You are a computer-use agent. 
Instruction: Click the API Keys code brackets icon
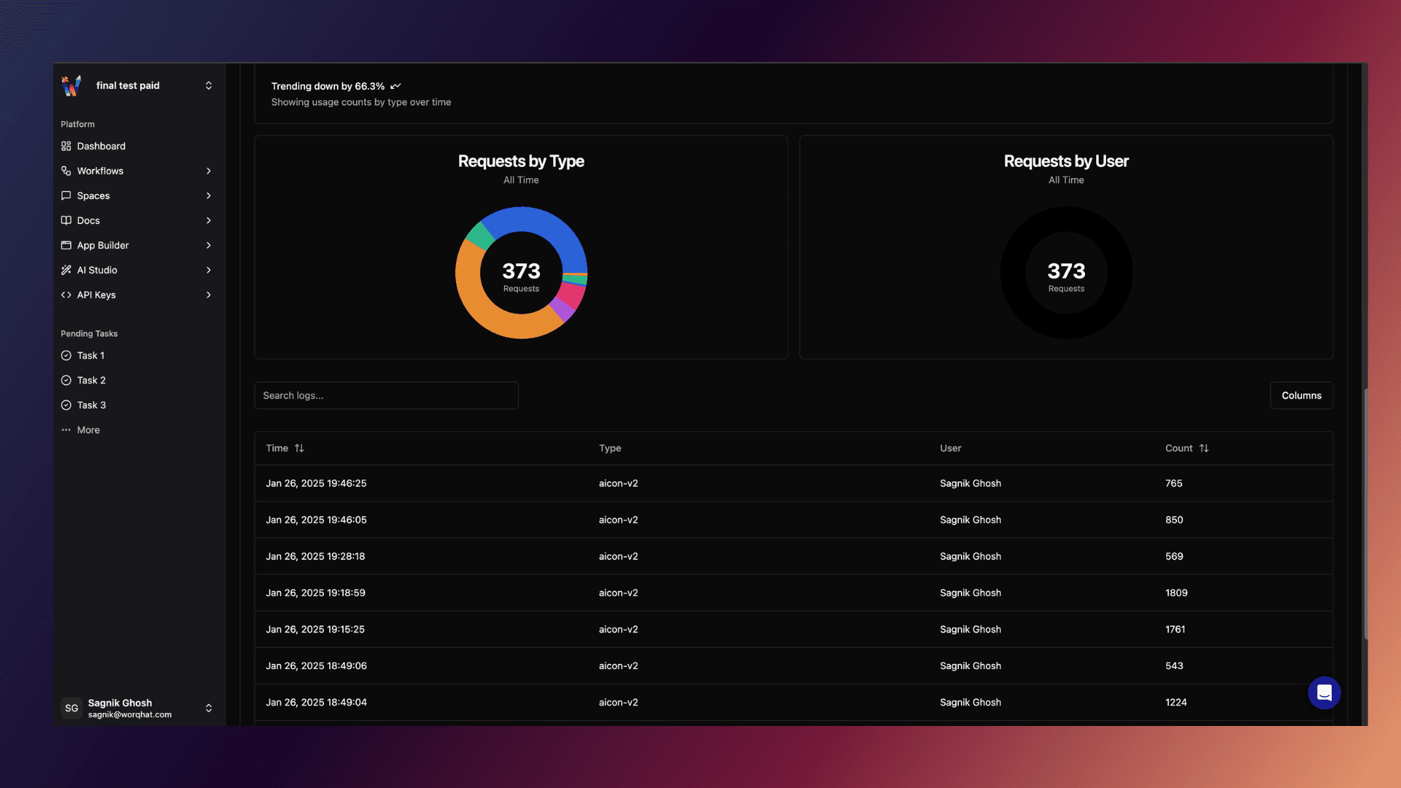pos(66,295)
